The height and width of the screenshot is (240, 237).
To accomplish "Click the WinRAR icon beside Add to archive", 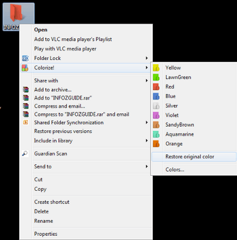I will point(26,89).
